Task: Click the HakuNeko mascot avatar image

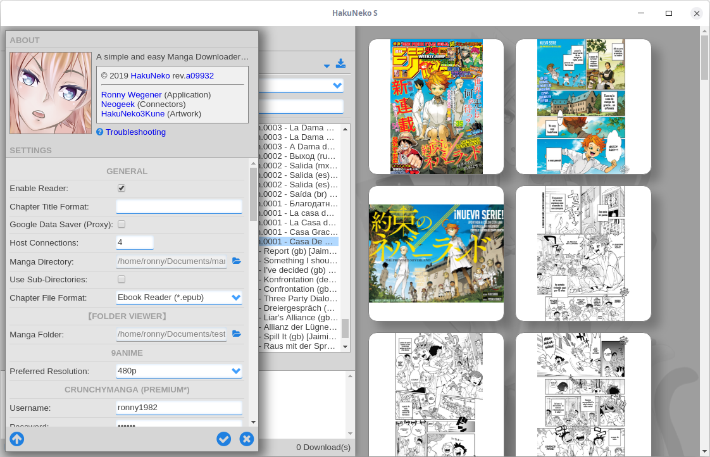Action: [x=51, y=93]
